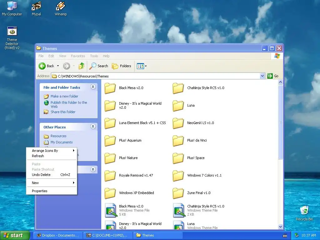320x240 pixels.
Task: Open the Recycle Bin on desktop
Action: pos(304,213)
